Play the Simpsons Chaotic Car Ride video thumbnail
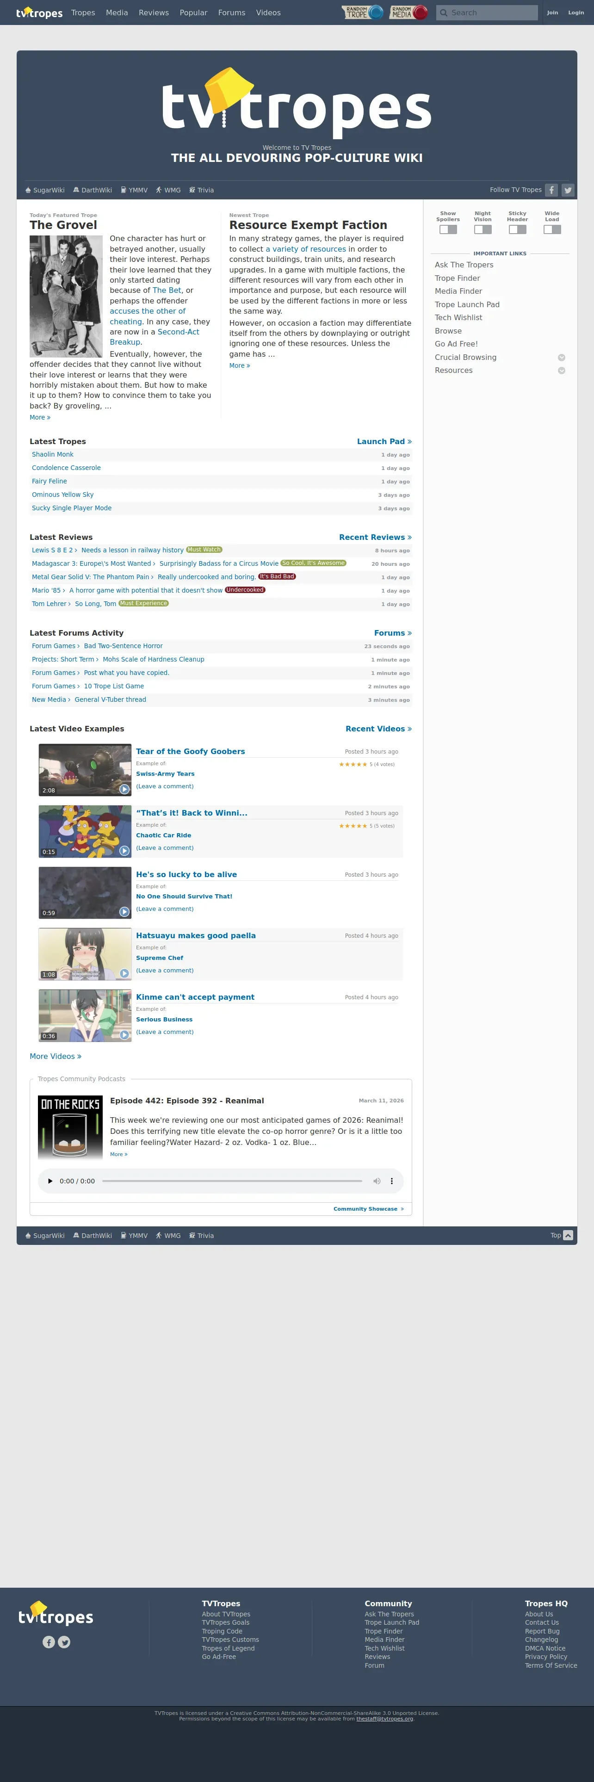This screenshot has width=594, height=1782. tap(85, 831)
